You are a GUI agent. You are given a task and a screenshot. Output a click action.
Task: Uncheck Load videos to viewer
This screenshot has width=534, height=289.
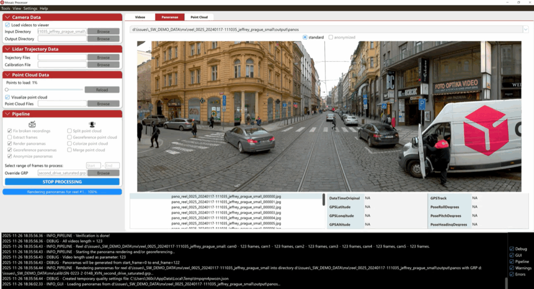(x=7, y=24)
